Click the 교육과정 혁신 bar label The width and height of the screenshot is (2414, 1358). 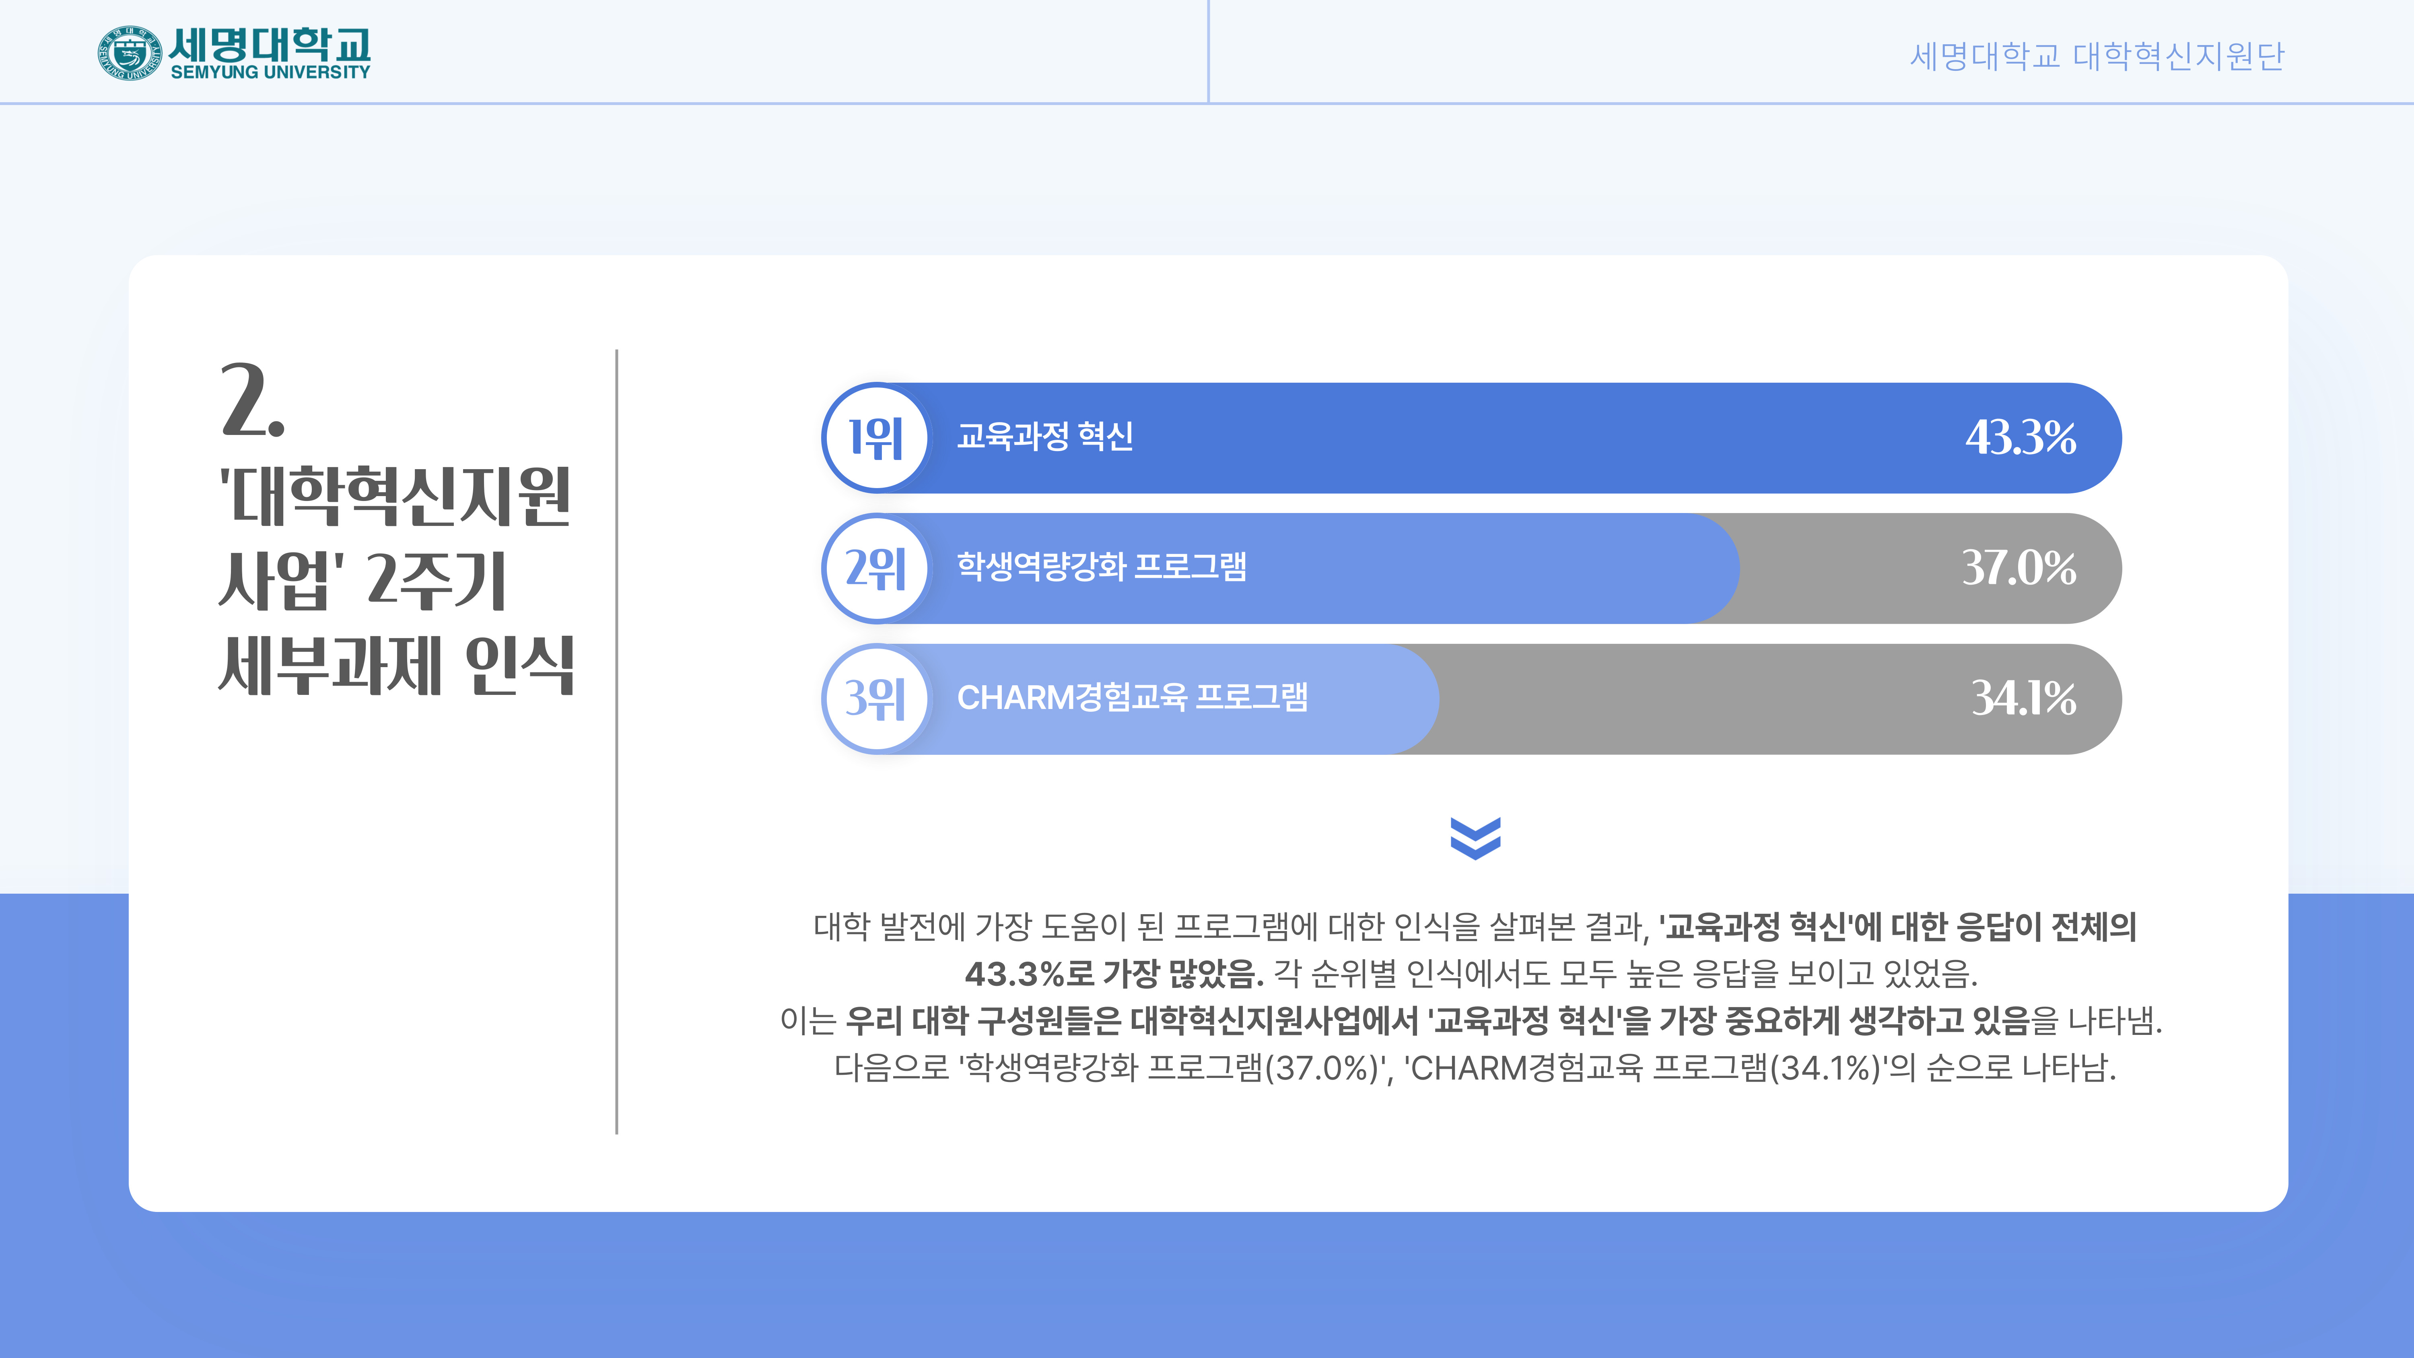(1045, 436)
